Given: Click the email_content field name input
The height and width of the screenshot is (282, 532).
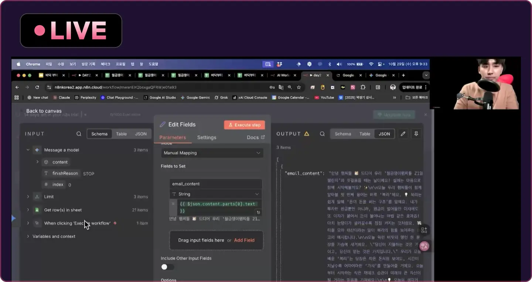Looking at the screenshot, I should tap(216, 184).
